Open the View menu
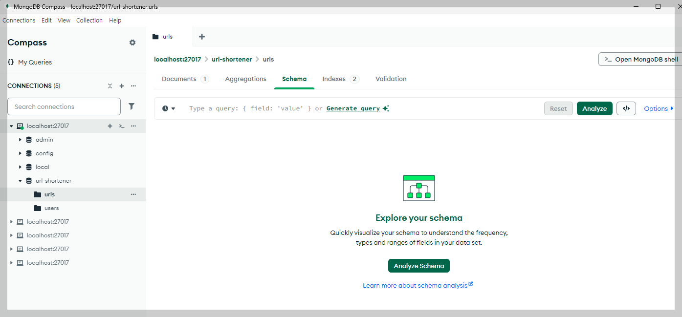This screenshot has height=317, width=682. (64, 21)
